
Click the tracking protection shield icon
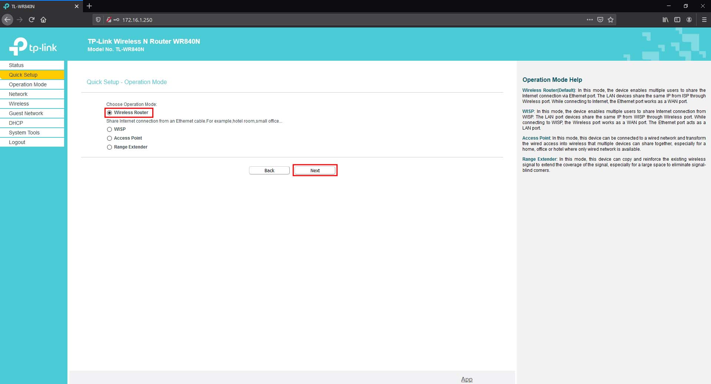pos(98,20)
